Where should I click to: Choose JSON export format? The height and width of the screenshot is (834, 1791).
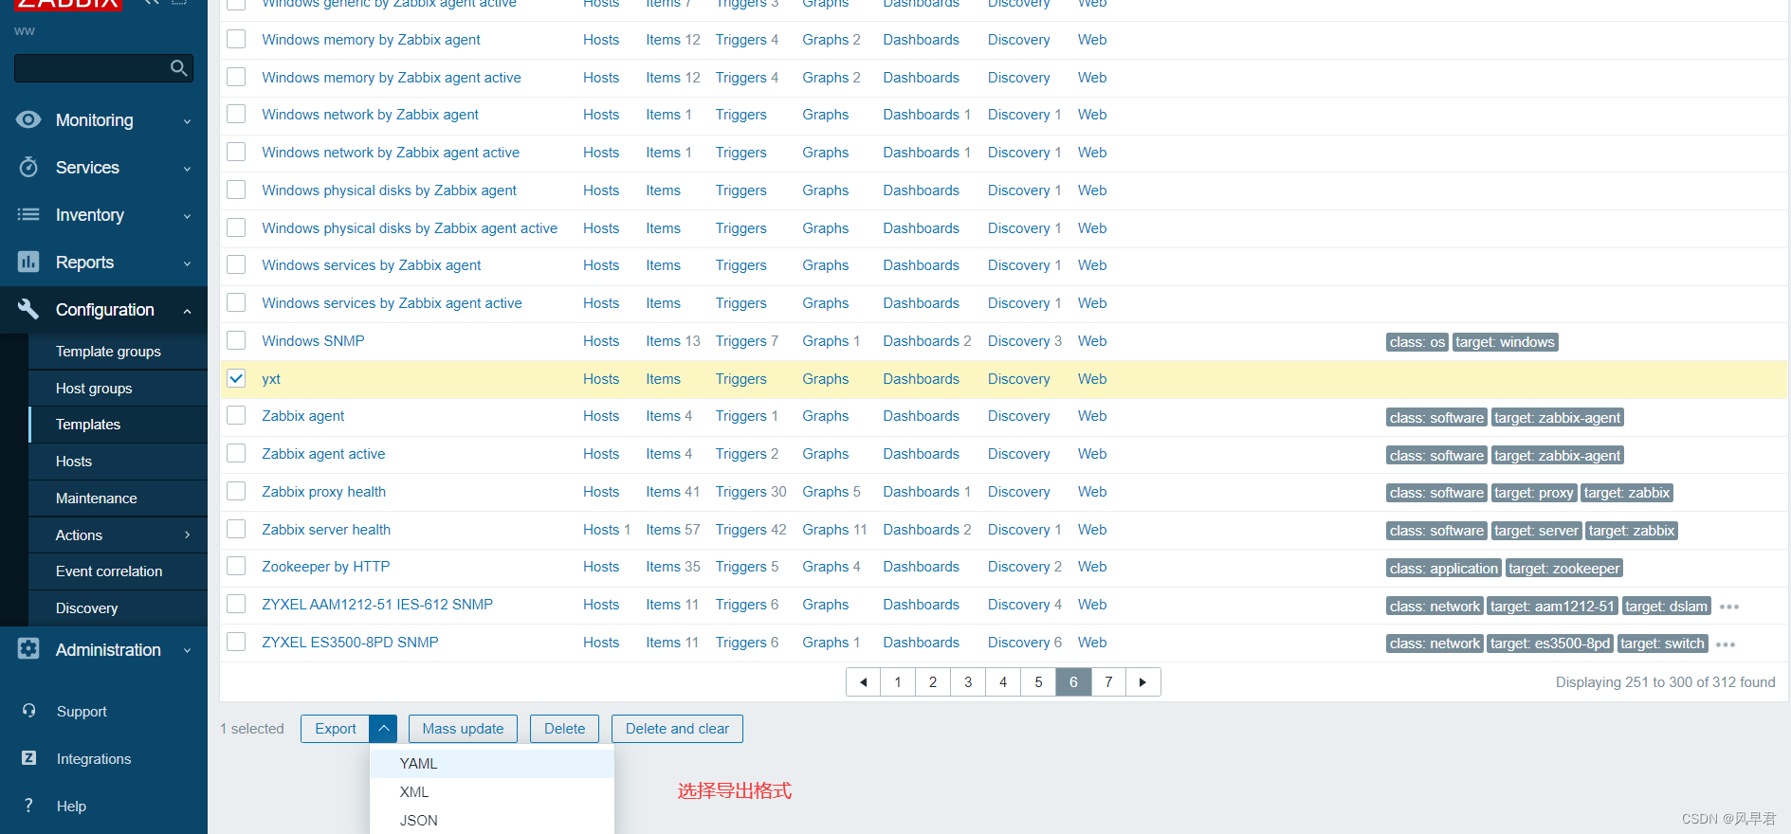(492, 821)
